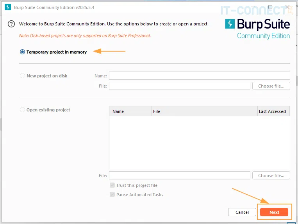Click the existing project File field
This screenshot has width=298, height=224.
point(179,175)
